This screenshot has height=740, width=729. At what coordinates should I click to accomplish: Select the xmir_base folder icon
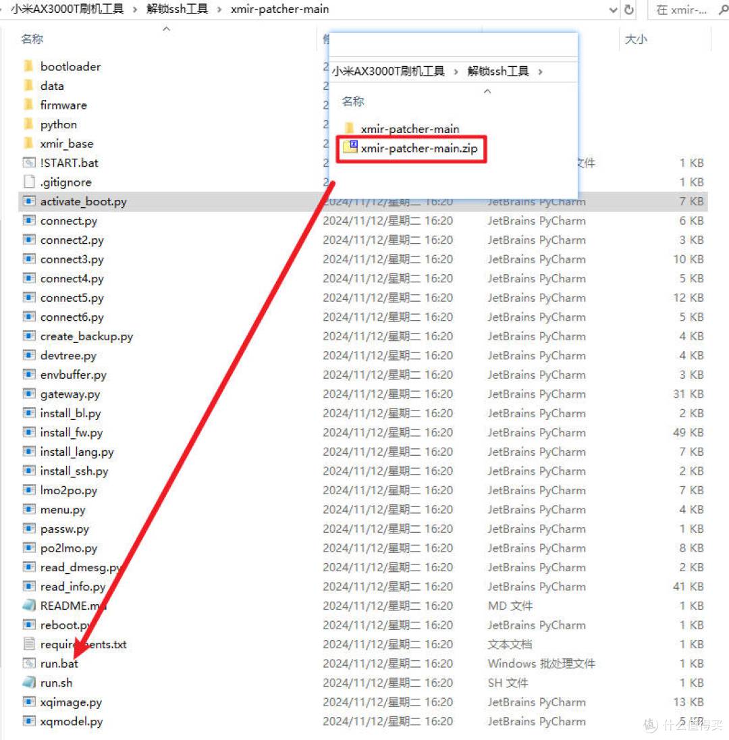click(x=29, y=143)
